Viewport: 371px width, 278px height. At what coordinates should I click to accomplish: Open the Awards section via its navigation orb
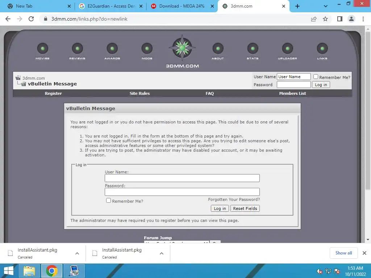pyautogui.click(x=112, y=49)
